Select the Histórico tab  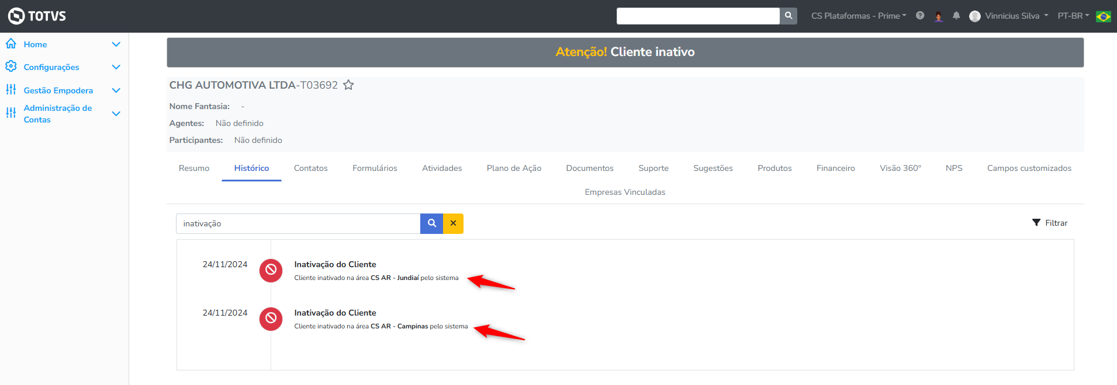tap(251, 168)
